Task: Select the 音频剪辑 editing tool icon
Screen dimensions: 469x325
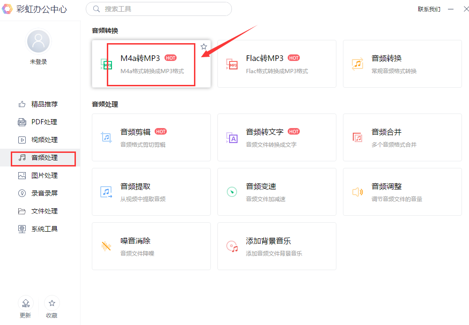Action: [x=106, y=137]
